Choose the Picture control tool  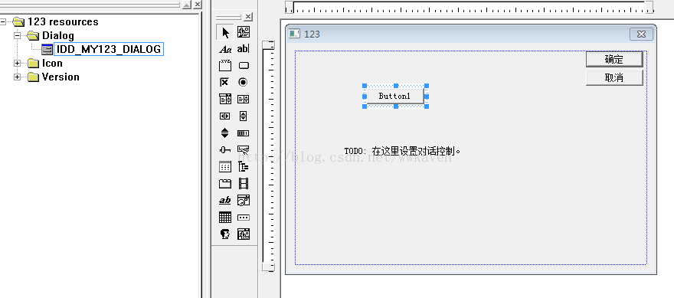(x=244, y=32)
